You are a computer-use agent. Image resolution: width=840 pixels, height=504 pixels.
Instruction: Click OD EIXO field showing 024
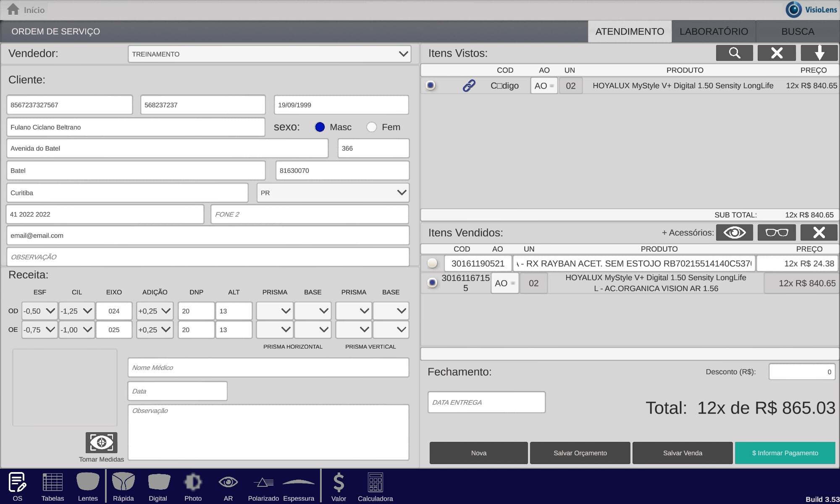tap(114, 311)
